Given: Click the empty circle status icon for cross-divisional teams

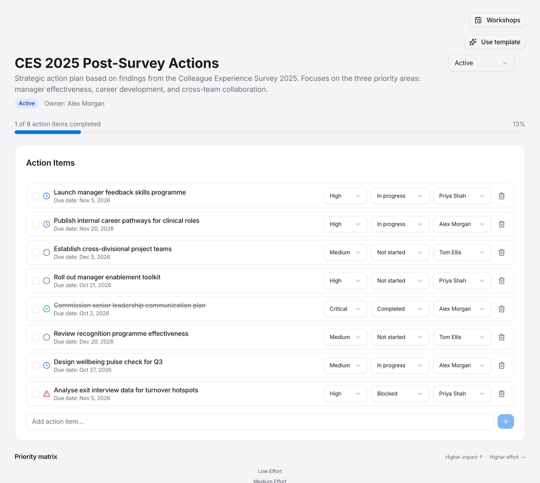Looking at the screenshot, I should point(46,252).
